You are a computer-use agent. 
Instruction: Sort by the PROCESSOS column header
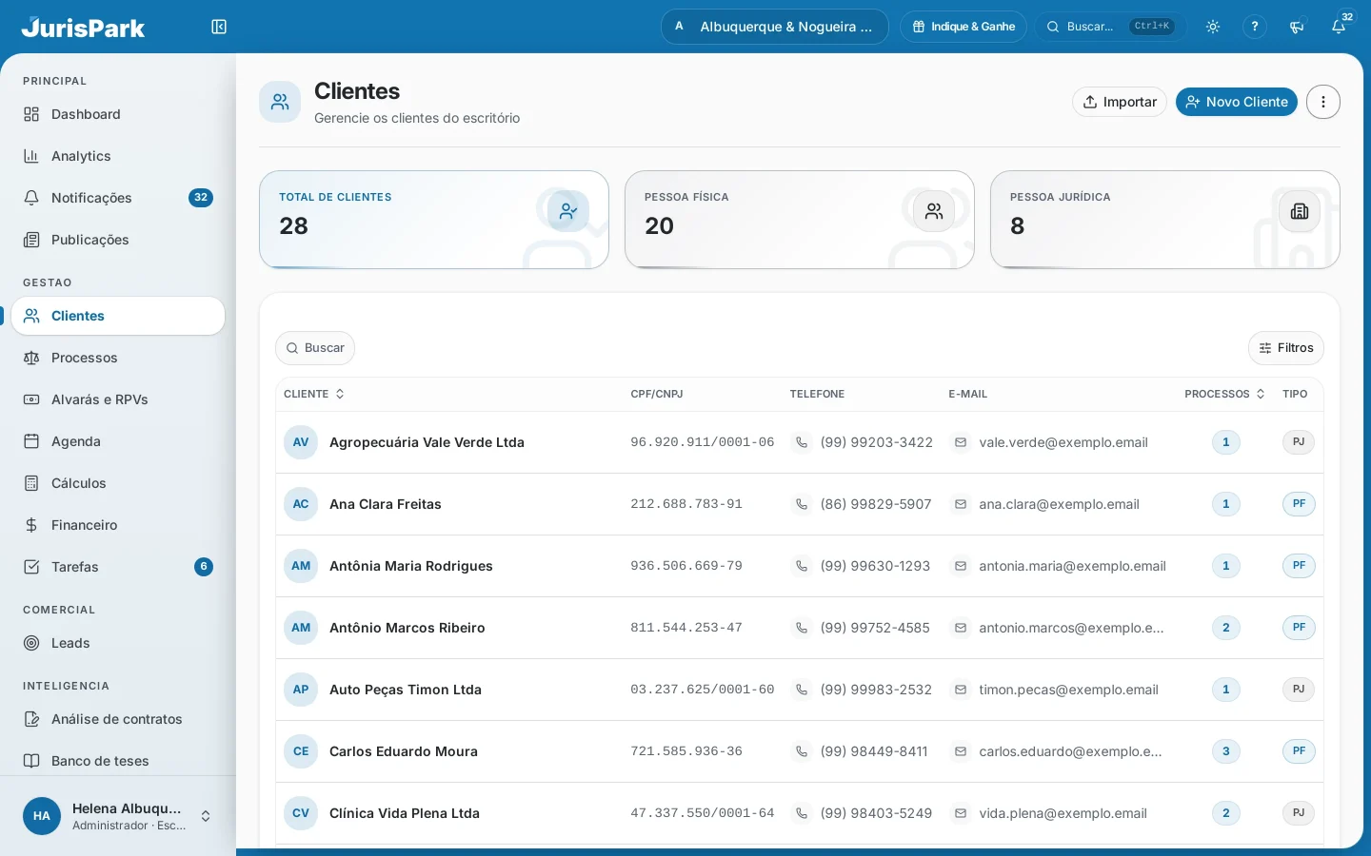(x=1225, y=394)
